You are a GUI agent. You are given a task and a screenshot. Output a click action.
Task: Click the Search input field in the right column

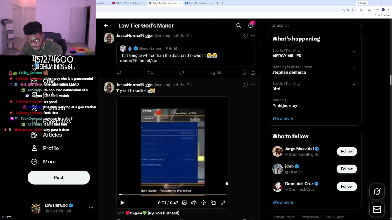pyautogui.click(x=315, y=25)
